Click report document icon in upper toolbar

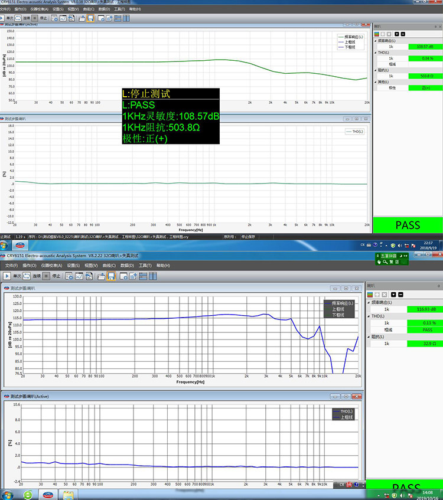coord(71,18)
